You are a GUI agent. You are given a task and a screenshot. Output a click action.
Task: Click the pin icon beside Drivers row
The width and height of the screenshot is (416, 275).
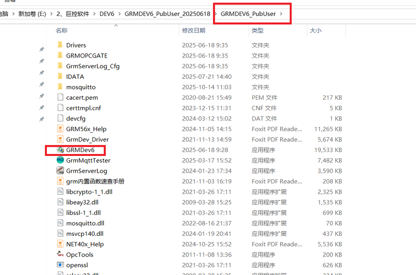[42, 49]
